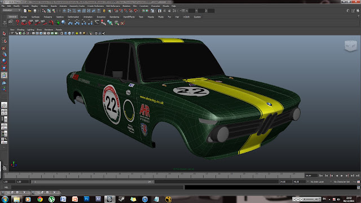Click the time range slider bar
Viewport: 361px width, 203px height.
[93, 182]
